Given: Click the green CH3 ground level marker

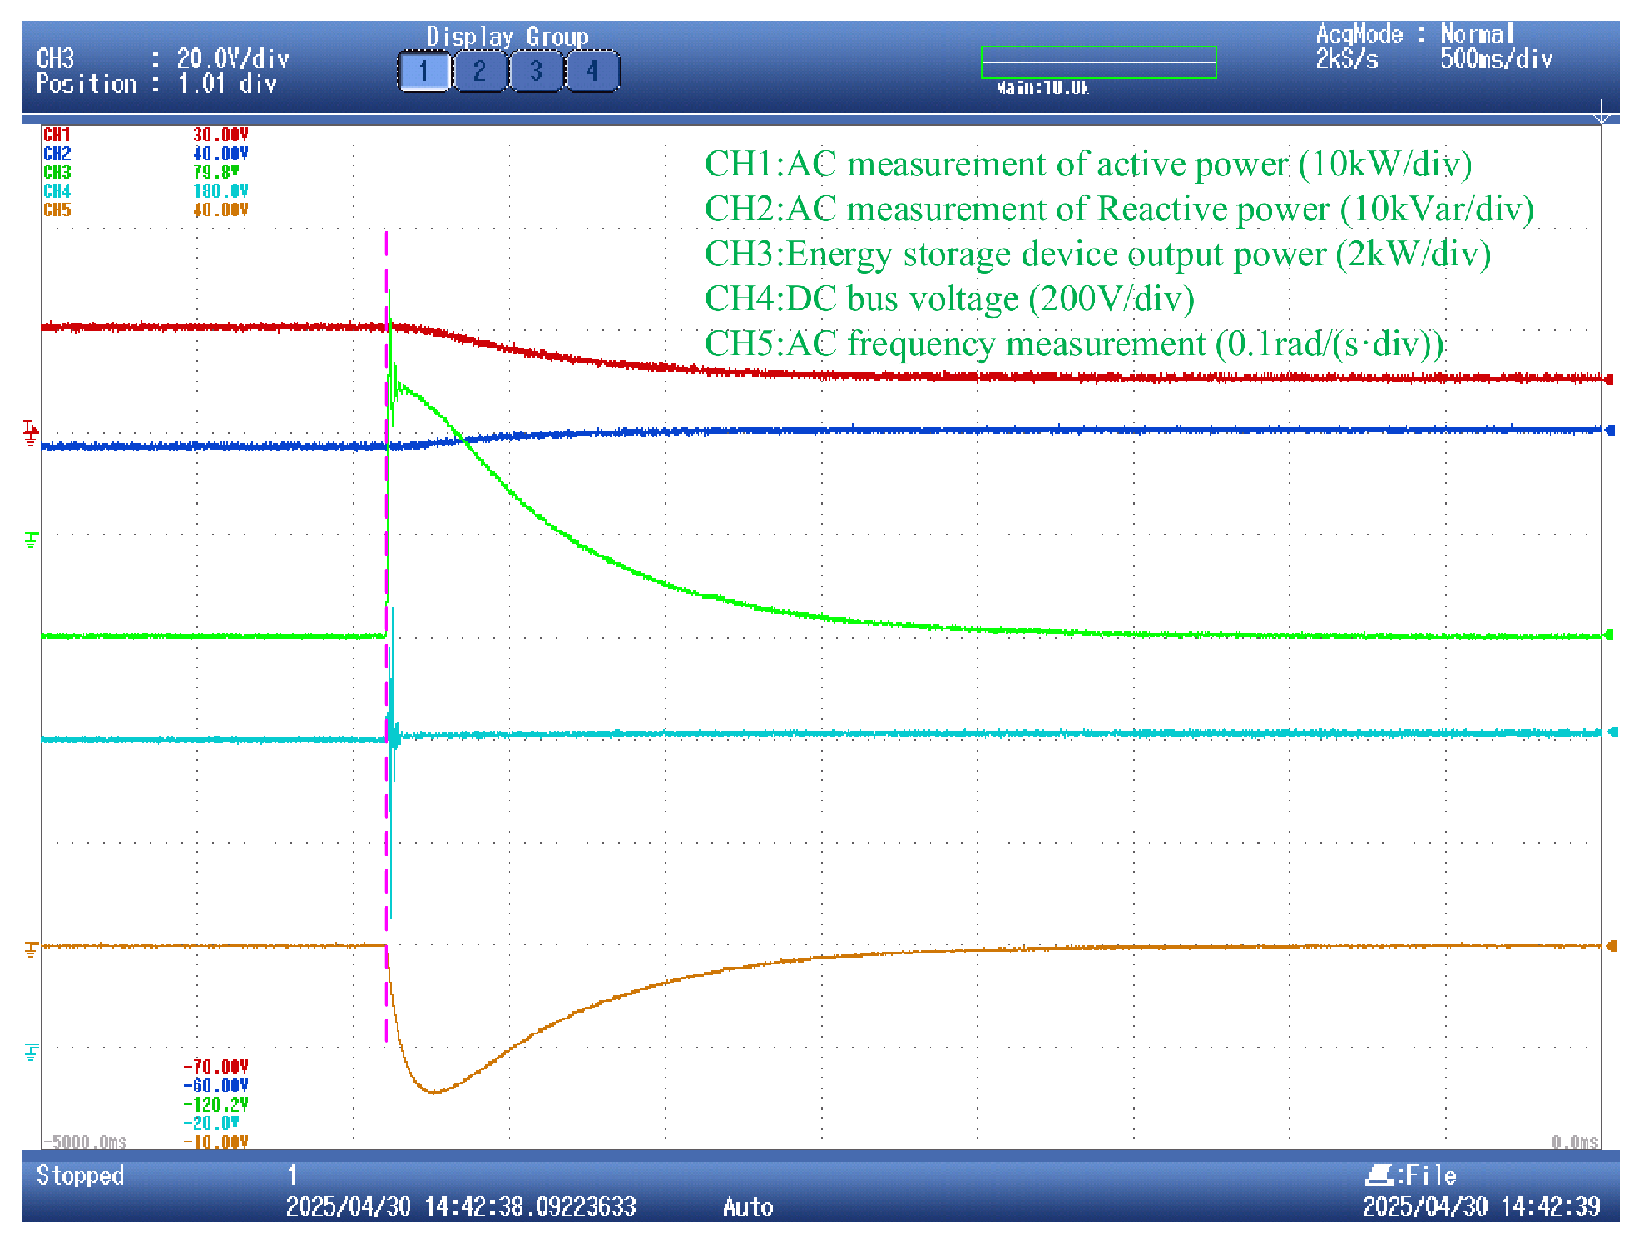Looking at the screenshot, I should click(32, 540).
